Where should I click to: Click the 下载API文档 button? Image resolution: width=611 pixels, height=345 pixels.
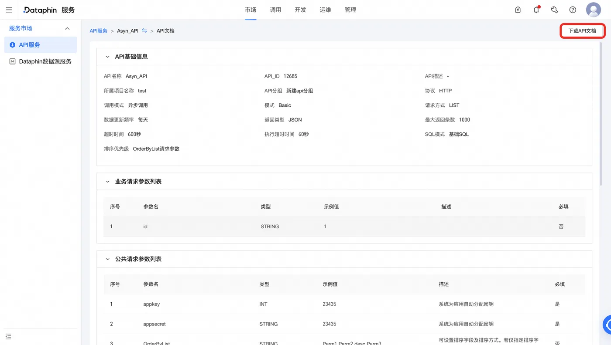click(582, 31)
